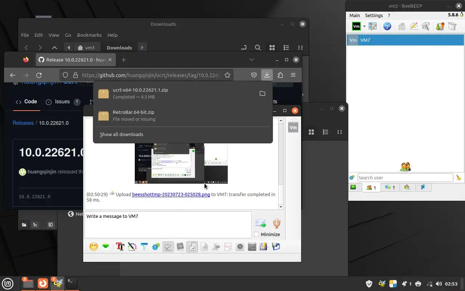Click the magic wand icon in BeeBEEP

[x=426, y=26]
